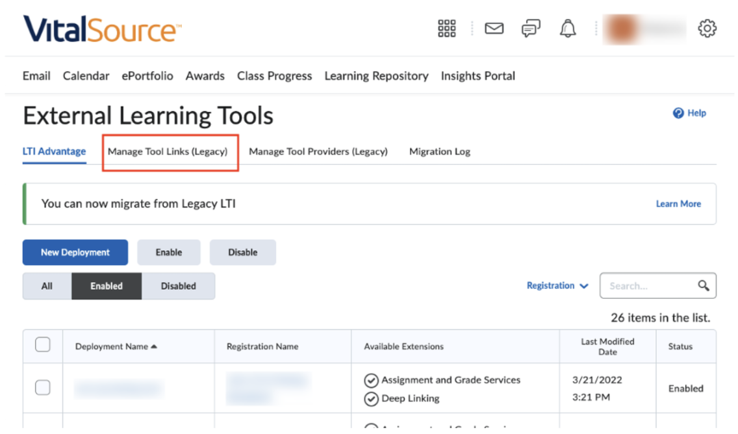Select the All filter segment control

point(47,286)
